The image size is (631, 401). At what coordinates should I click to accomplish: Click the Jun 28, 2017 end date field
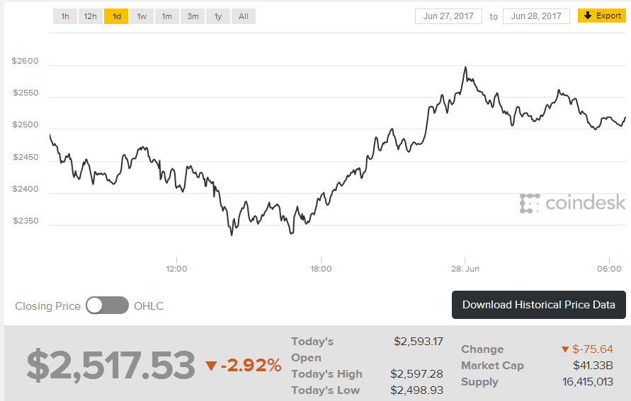pos(536,16)
